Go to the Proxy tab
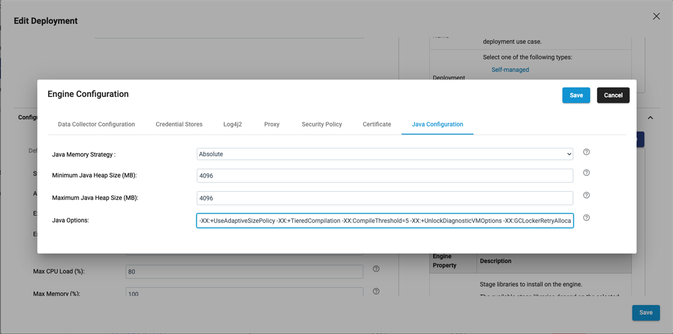This screenshot has width=673, height=334. (x=272, y=124)
